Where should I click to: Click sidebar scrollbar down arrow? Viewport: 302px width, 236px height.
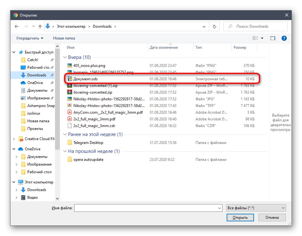(x=57, y=198)
